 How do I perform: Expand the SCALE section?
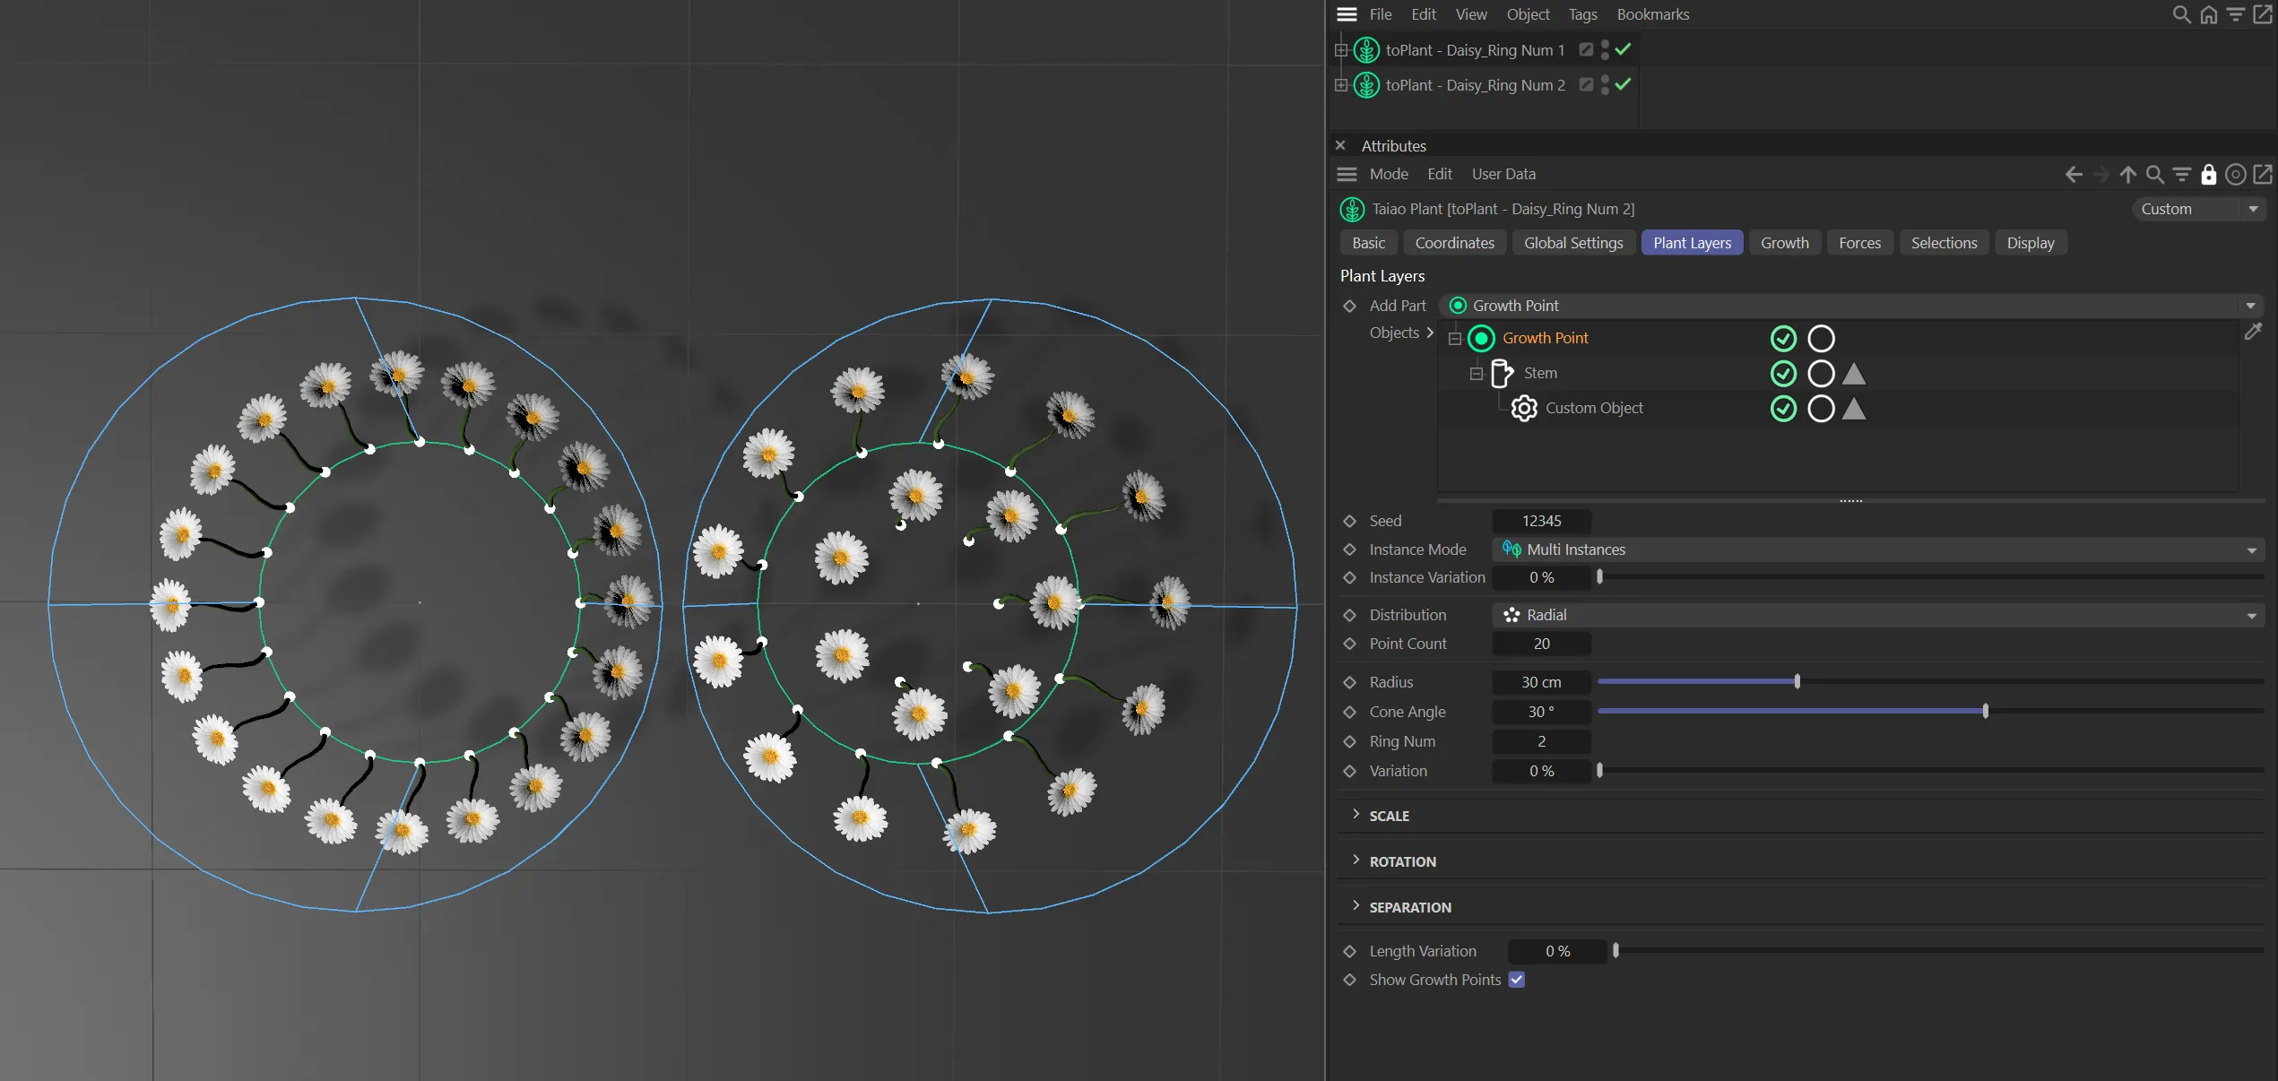(x=1388, y=816)
